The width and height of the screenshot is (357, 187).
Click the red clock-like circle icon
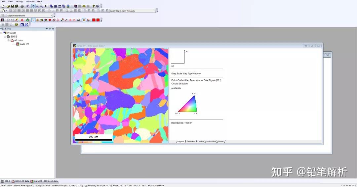pos(74,20)
